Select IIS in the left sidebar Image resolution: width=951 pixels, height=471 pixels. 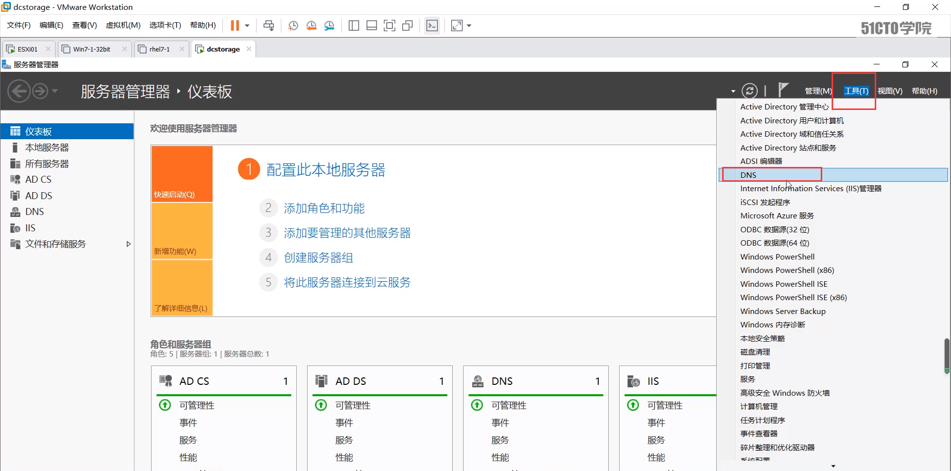(x=67, y=228)
